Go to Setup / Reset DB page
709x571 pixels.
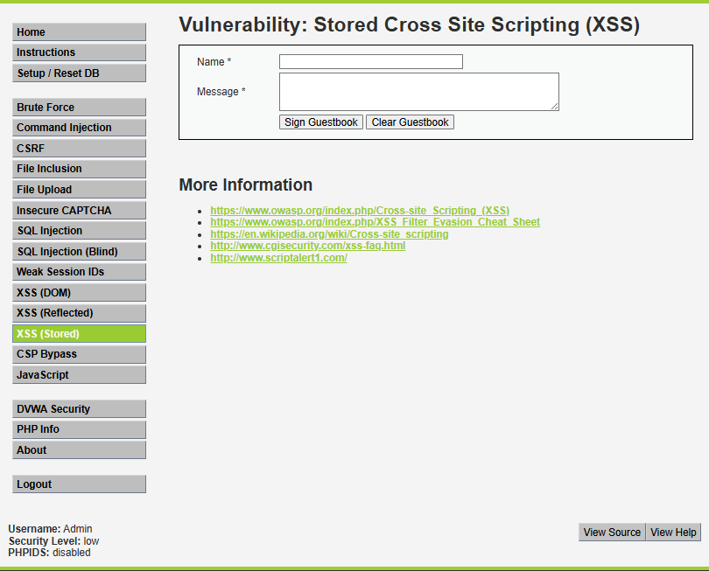(x=79, y=73)
